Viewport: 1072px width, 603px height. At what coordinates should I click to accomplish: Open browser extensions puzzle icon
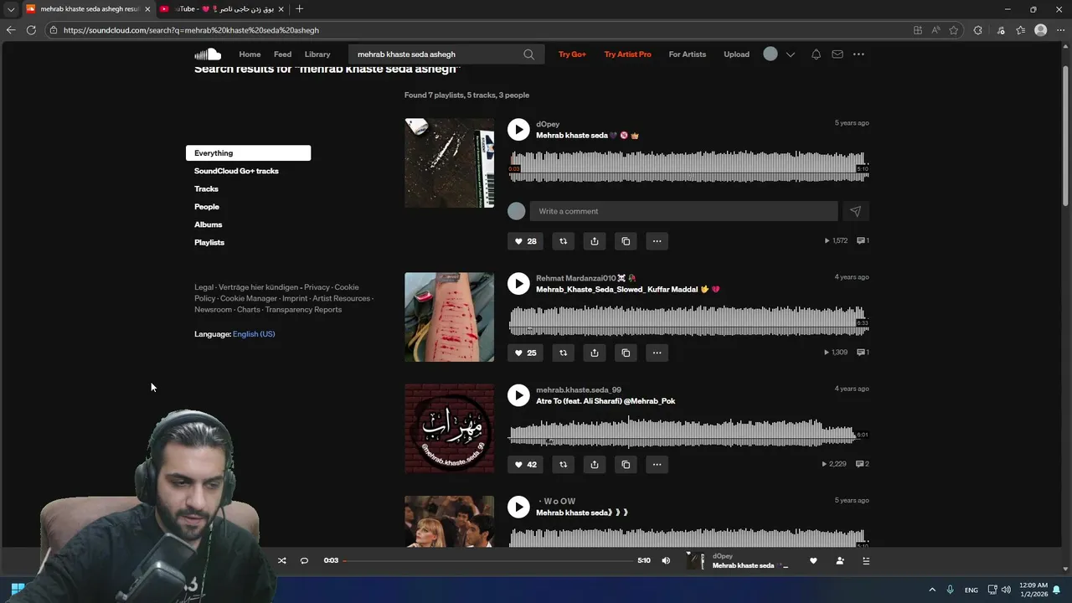click(977, 30)
